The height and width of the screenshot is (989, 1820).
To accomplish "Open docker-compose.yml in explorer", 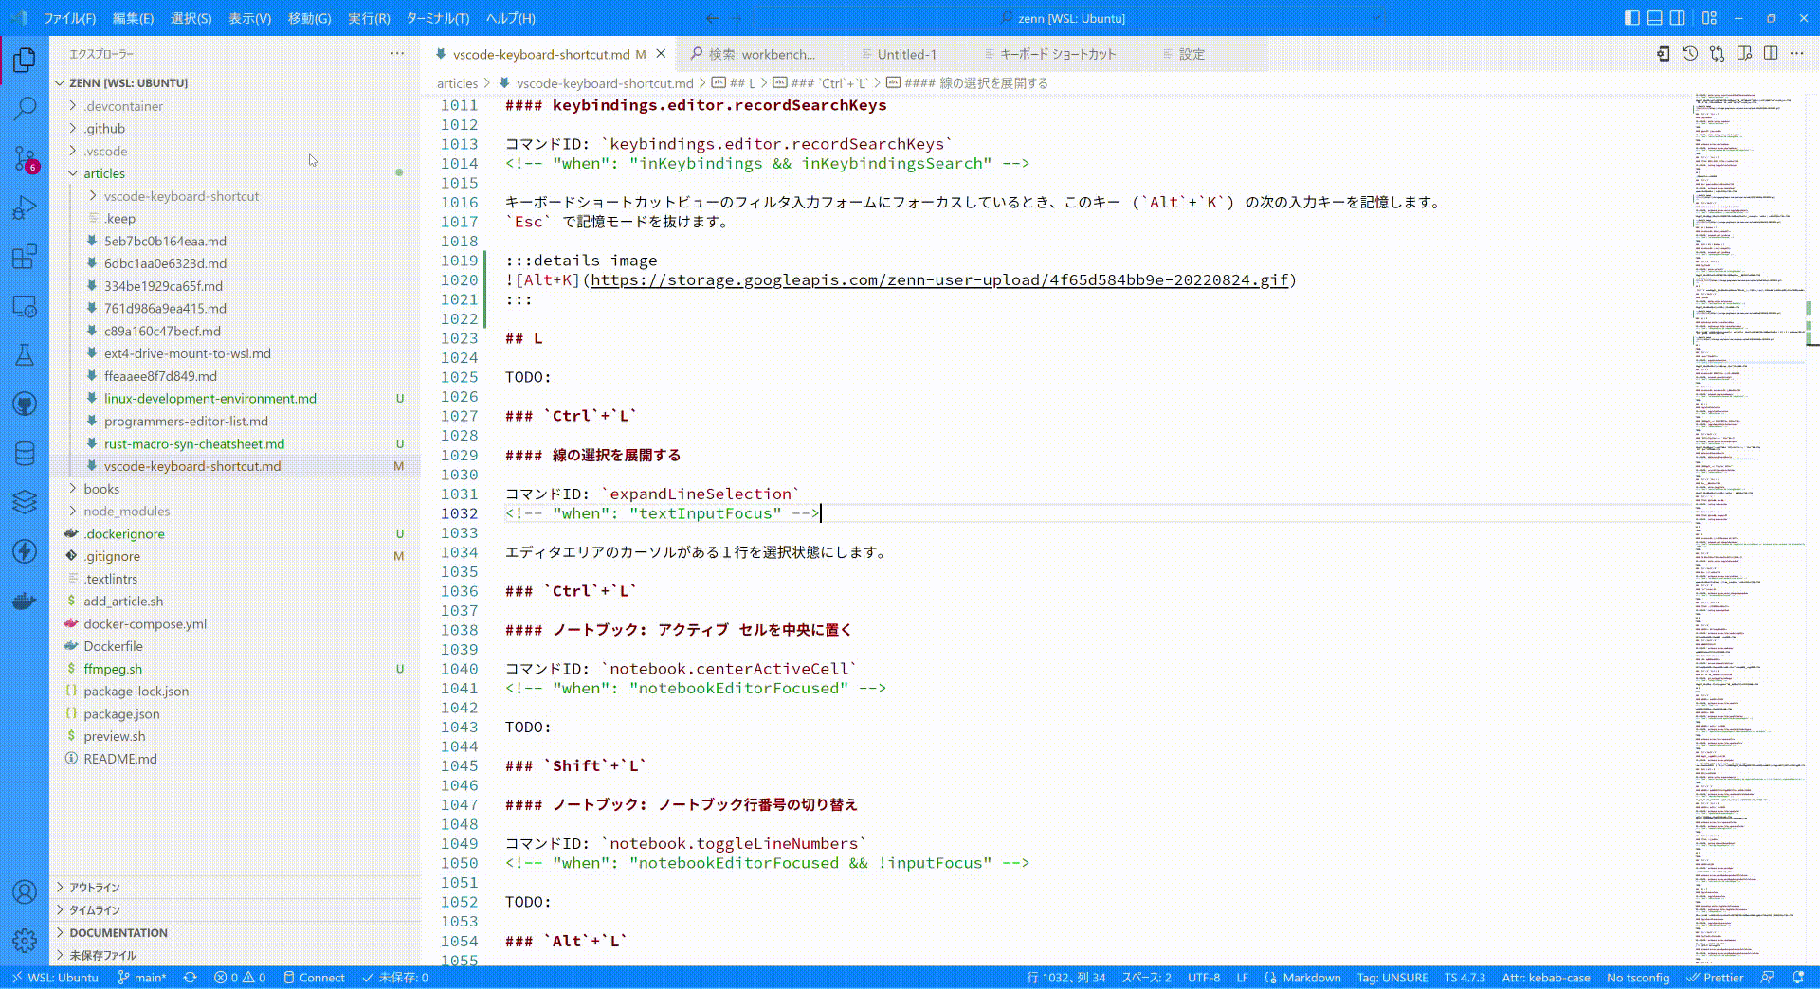I will coord(234,623).
